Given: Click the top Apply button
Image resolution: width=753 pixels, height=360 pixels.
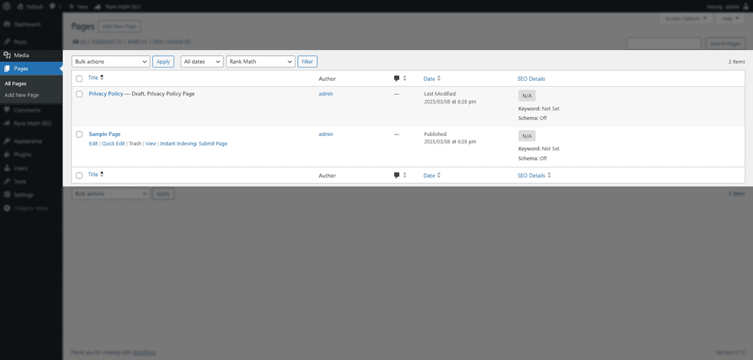Looking at the screenshot, I should [x=163, y=62].
